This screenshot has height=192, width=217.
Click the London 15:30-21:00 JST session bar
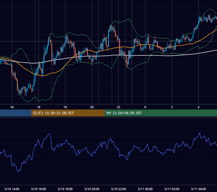tap(68, 113)
